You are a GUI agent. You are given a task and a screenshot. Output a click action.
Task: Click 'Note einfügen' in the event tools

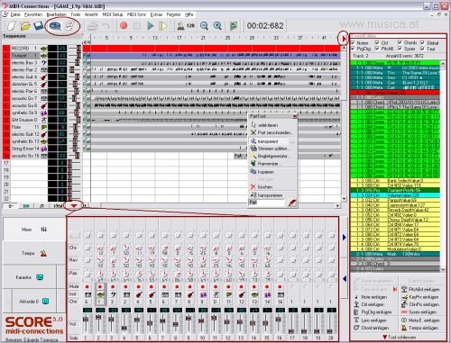pyautogui.click(x=372, y=297)
